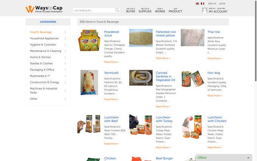Expand the Offline chat widget chevron
The image size is (257, 161).
pos(248,158)
